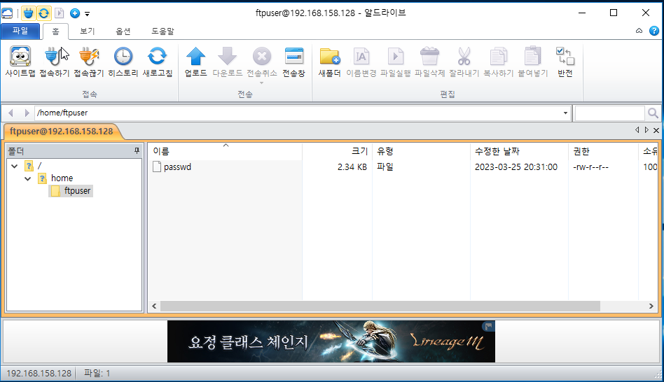Move to the previous connection tab arrow
664x382 pixels.
(x=637, y=130)
